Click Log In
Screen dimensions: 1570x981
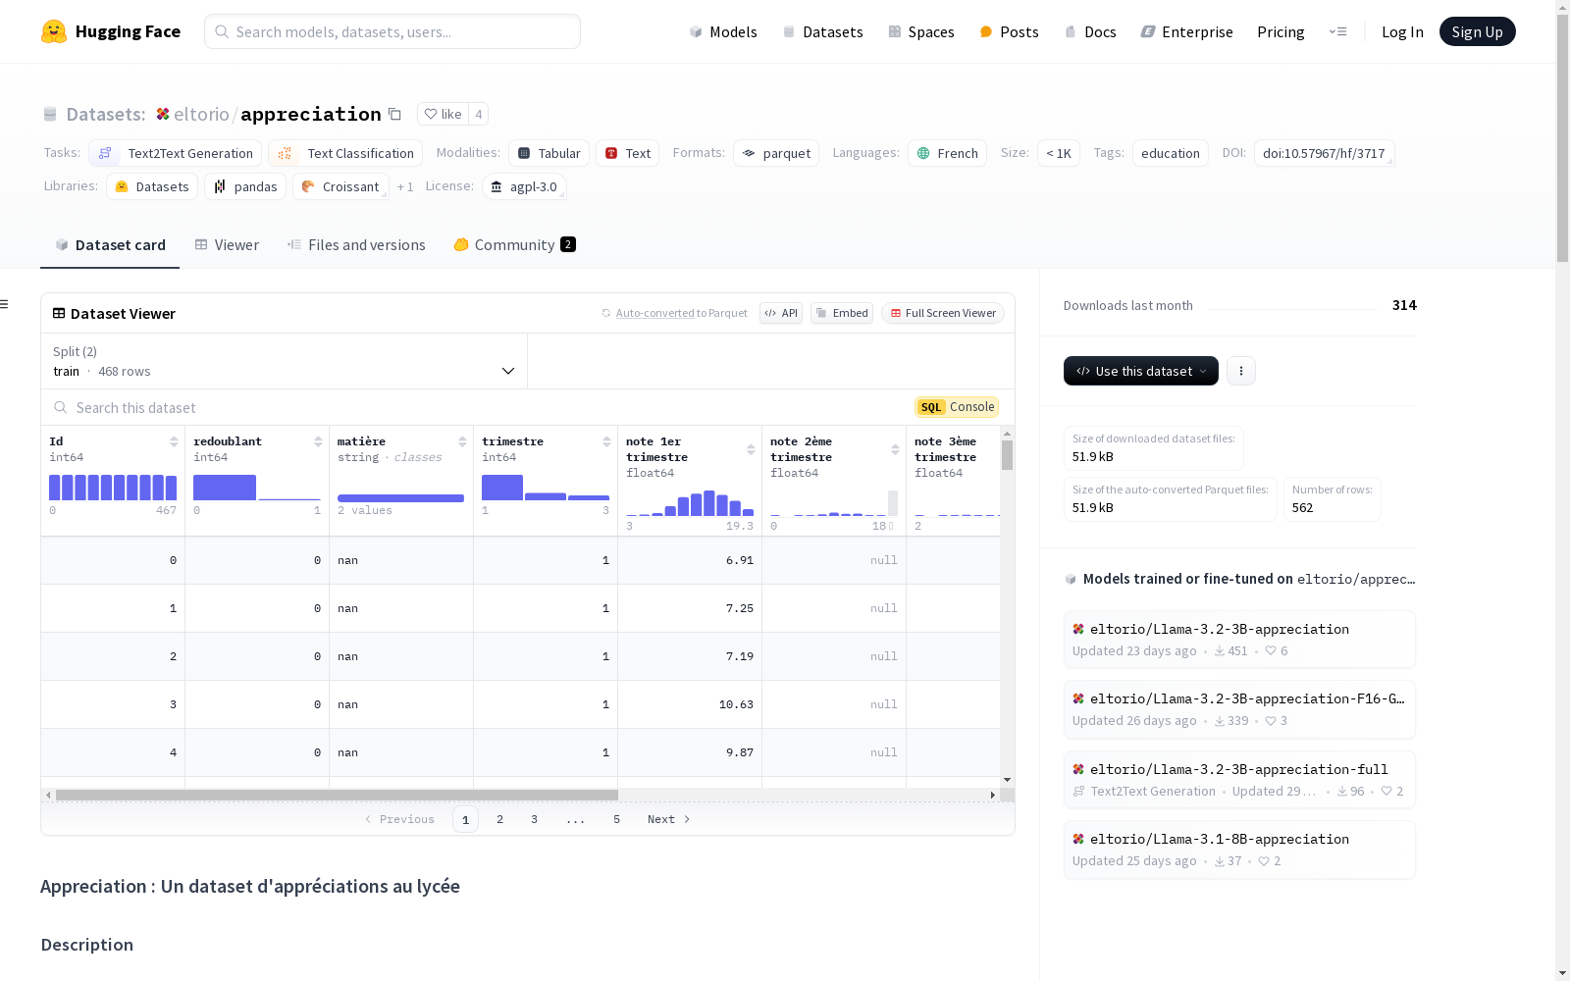1402,31
